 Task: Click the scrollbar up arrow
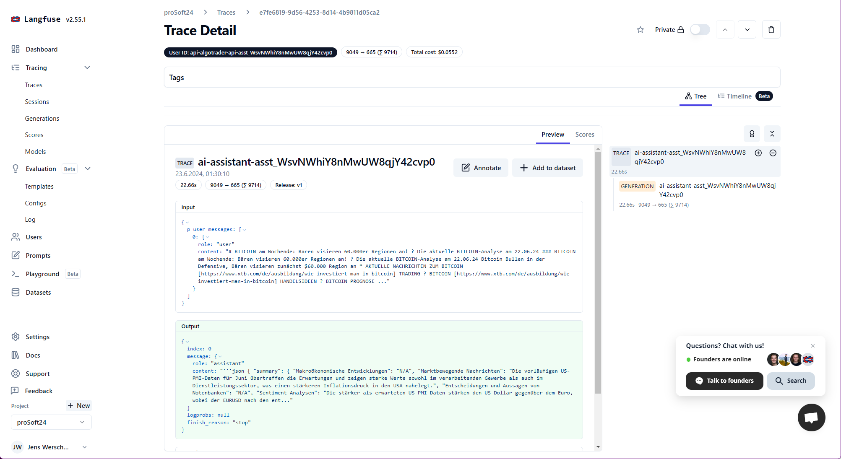[598, 148]
